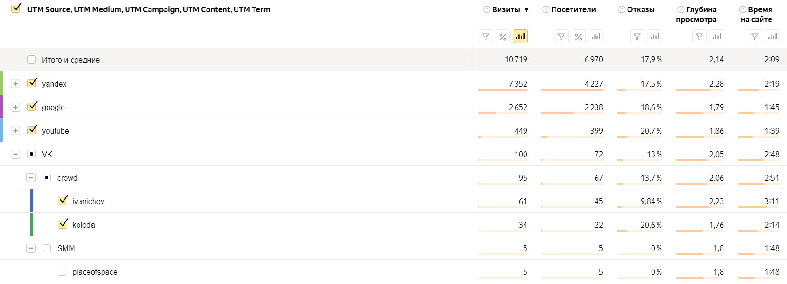Open the filter icon under Время на сайте
The height and width of the screenshot is (284, 787).
755,37
